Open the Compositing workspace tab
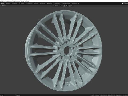 pyautogui.click(x=57, y=4)
